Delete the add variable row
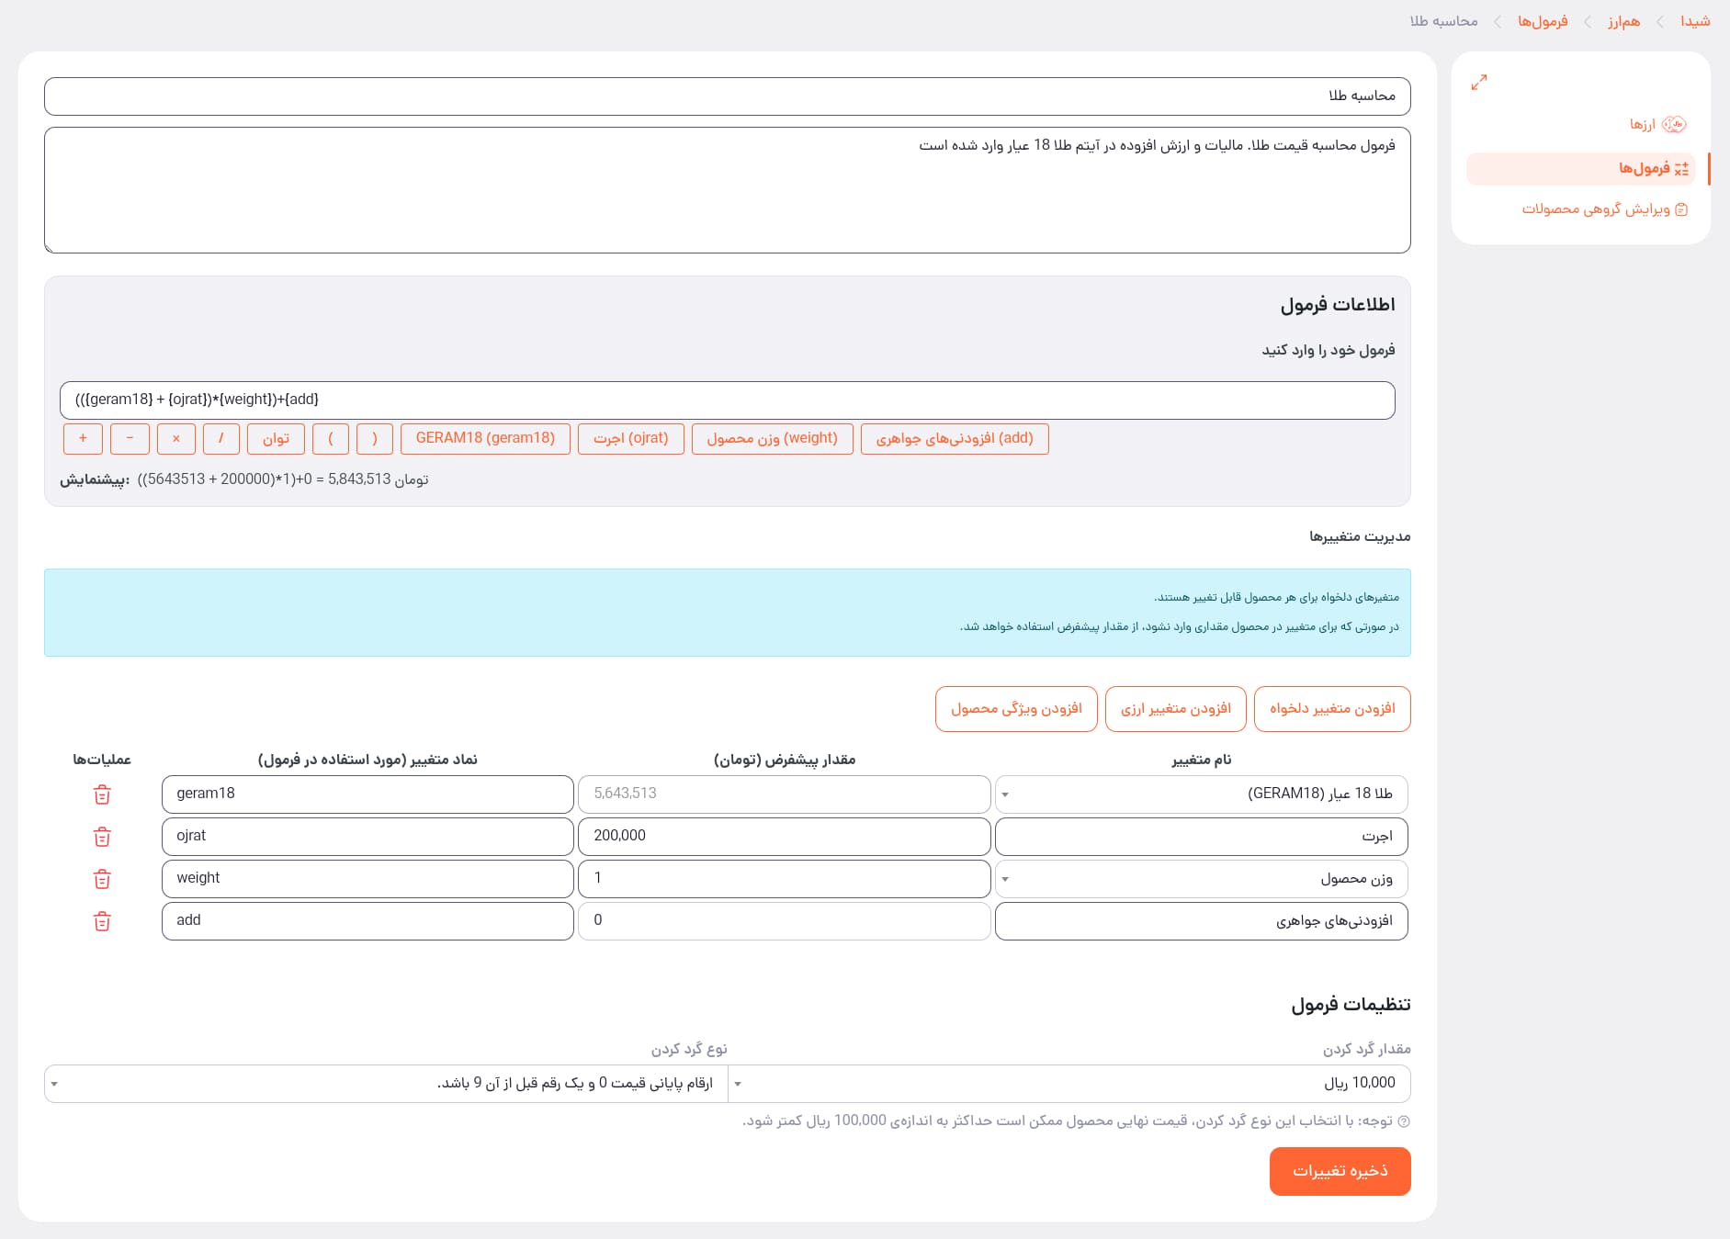The width and height of the screenshot is (1730, 1239). tap(102, 921)
